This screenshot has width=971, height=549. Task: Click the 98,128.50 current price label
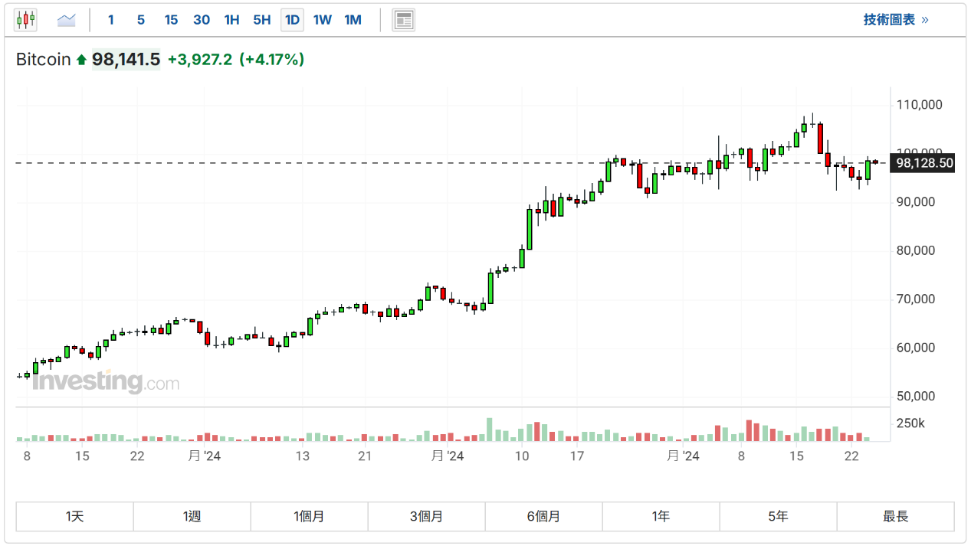point(923,163)
